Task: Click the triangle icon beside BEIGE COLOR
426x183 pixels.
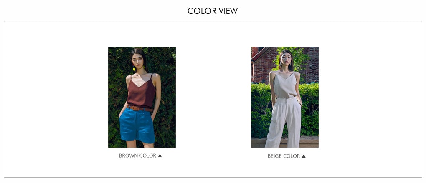Action: coord(304,156)
